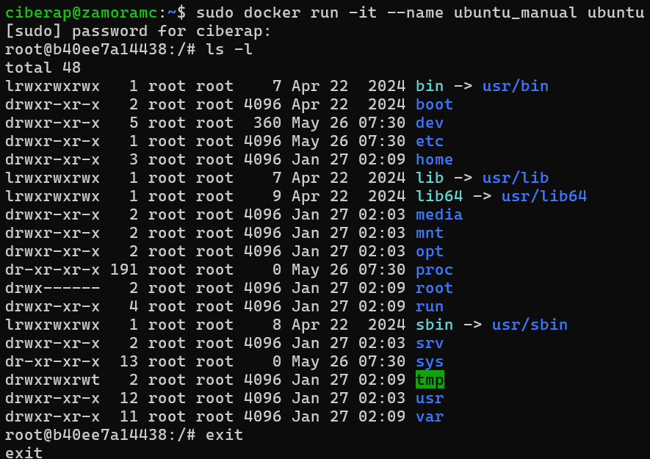Click the srv directory name
The height and width of the screenshot is (459, 650).
[x=430, y=343]
